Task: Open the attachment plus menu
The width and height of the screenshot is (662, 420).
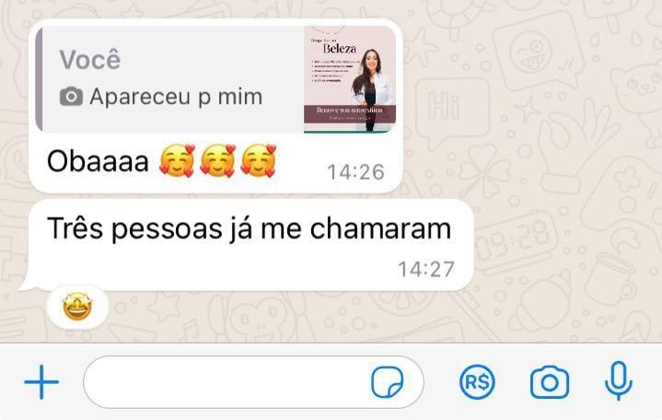Action: click(x=41, y=382)
